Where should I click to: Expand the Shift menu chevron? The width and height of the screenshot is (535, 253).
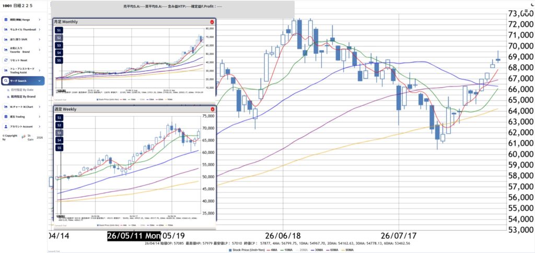click(40, 40)
